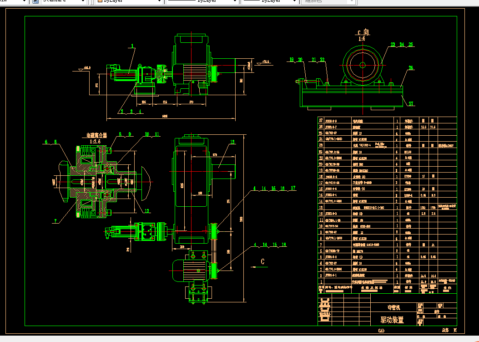Select part balloon number 26
Screen dimensions: 479x342
pos(411,68)
